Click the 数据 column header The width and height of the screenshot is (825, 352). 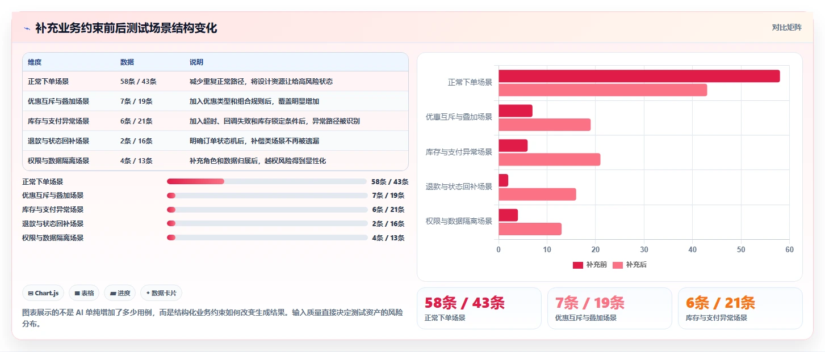click(127, 62)
